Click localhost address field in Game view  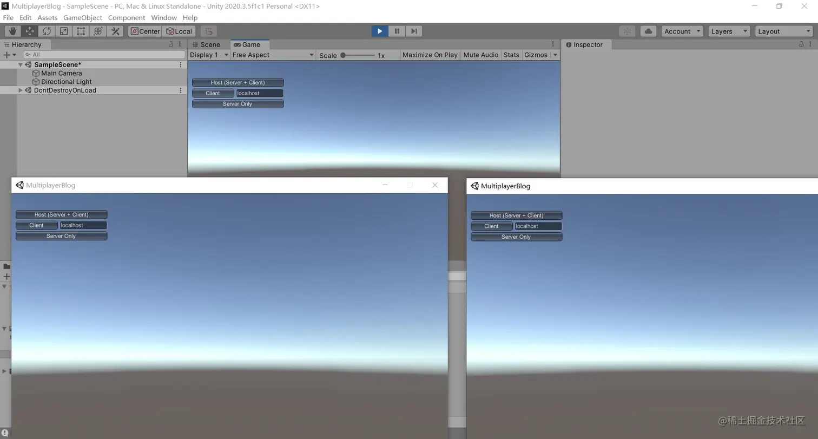(x=260, y=93)
